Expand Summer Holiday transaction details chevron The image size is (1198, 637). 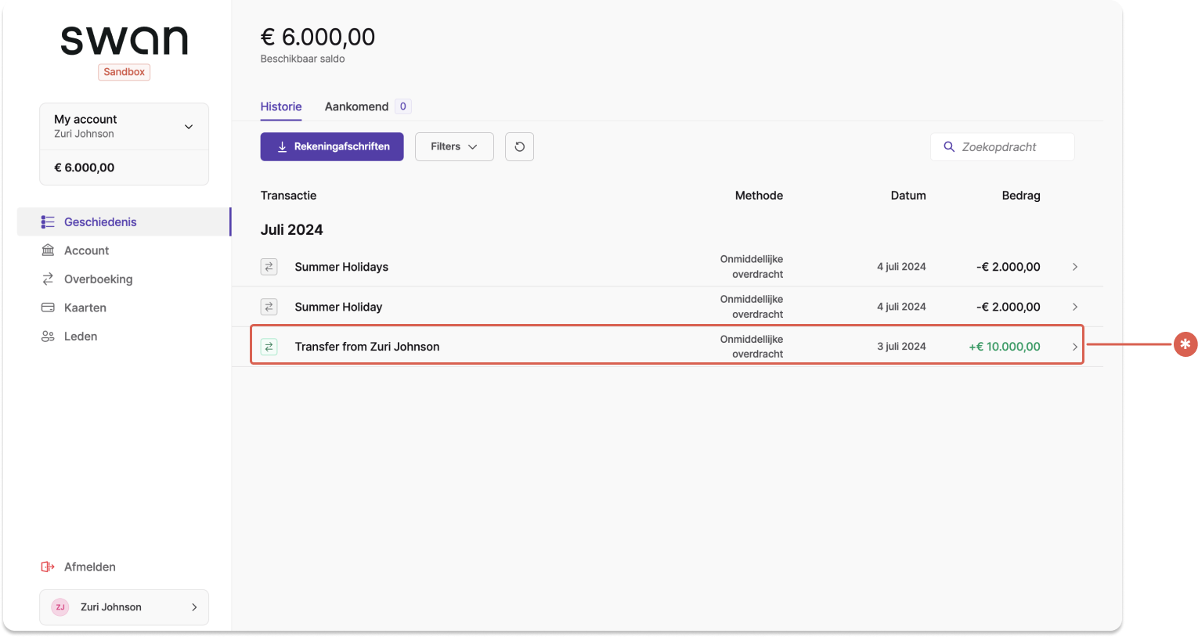pyautogui.click(x=1075, y=307)
